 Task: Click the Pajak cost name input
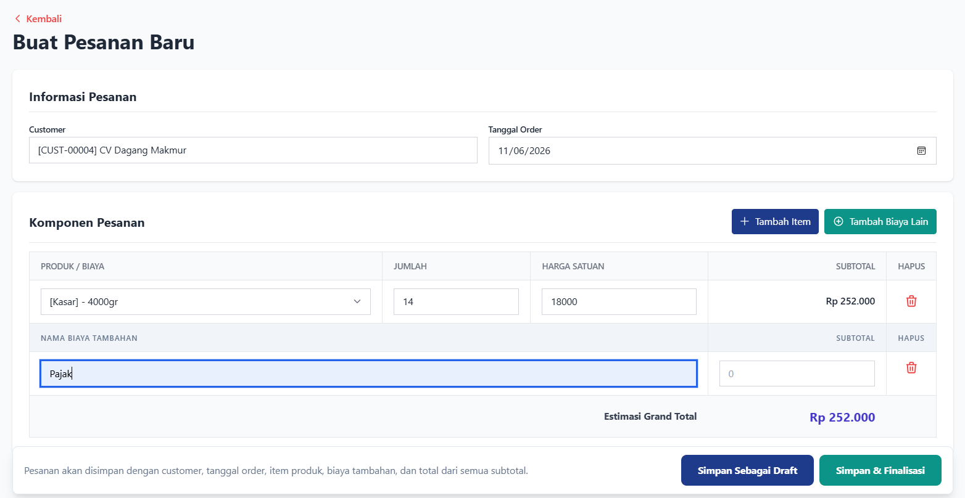coord(368,373)
